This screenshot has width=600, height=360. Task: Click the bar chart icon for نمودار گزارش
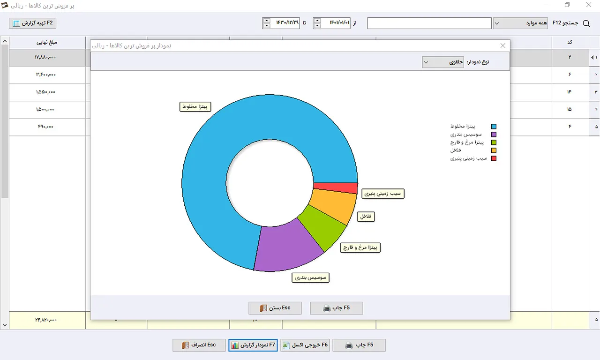[x=235, y=345]
